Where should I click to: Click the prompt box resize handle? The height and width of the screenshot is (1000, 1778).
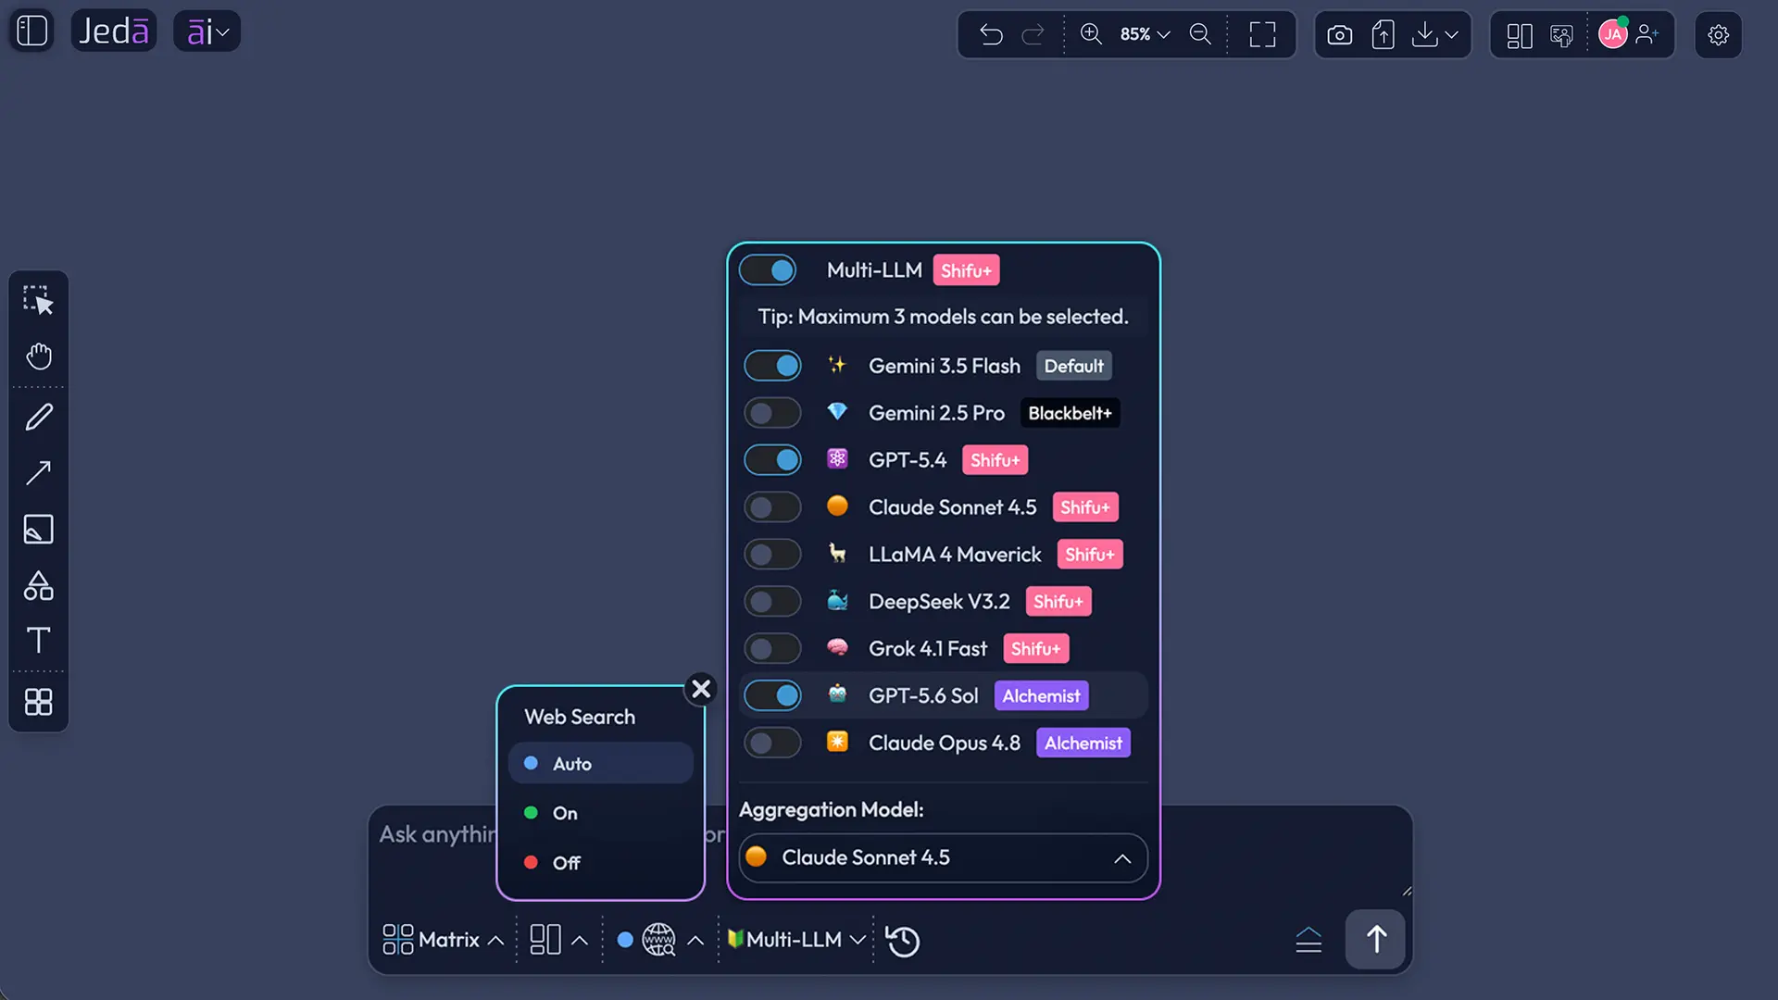(1407, 891)
